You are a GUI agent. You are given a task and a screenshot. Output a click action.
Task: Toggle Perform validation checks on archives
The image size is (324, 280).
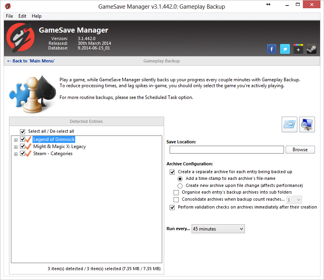(172, 207)
